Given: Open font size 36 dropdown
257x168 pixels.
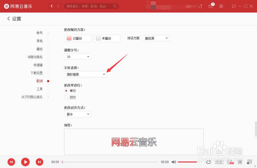Looking at the screenshot, I should [x=77, y=57].
